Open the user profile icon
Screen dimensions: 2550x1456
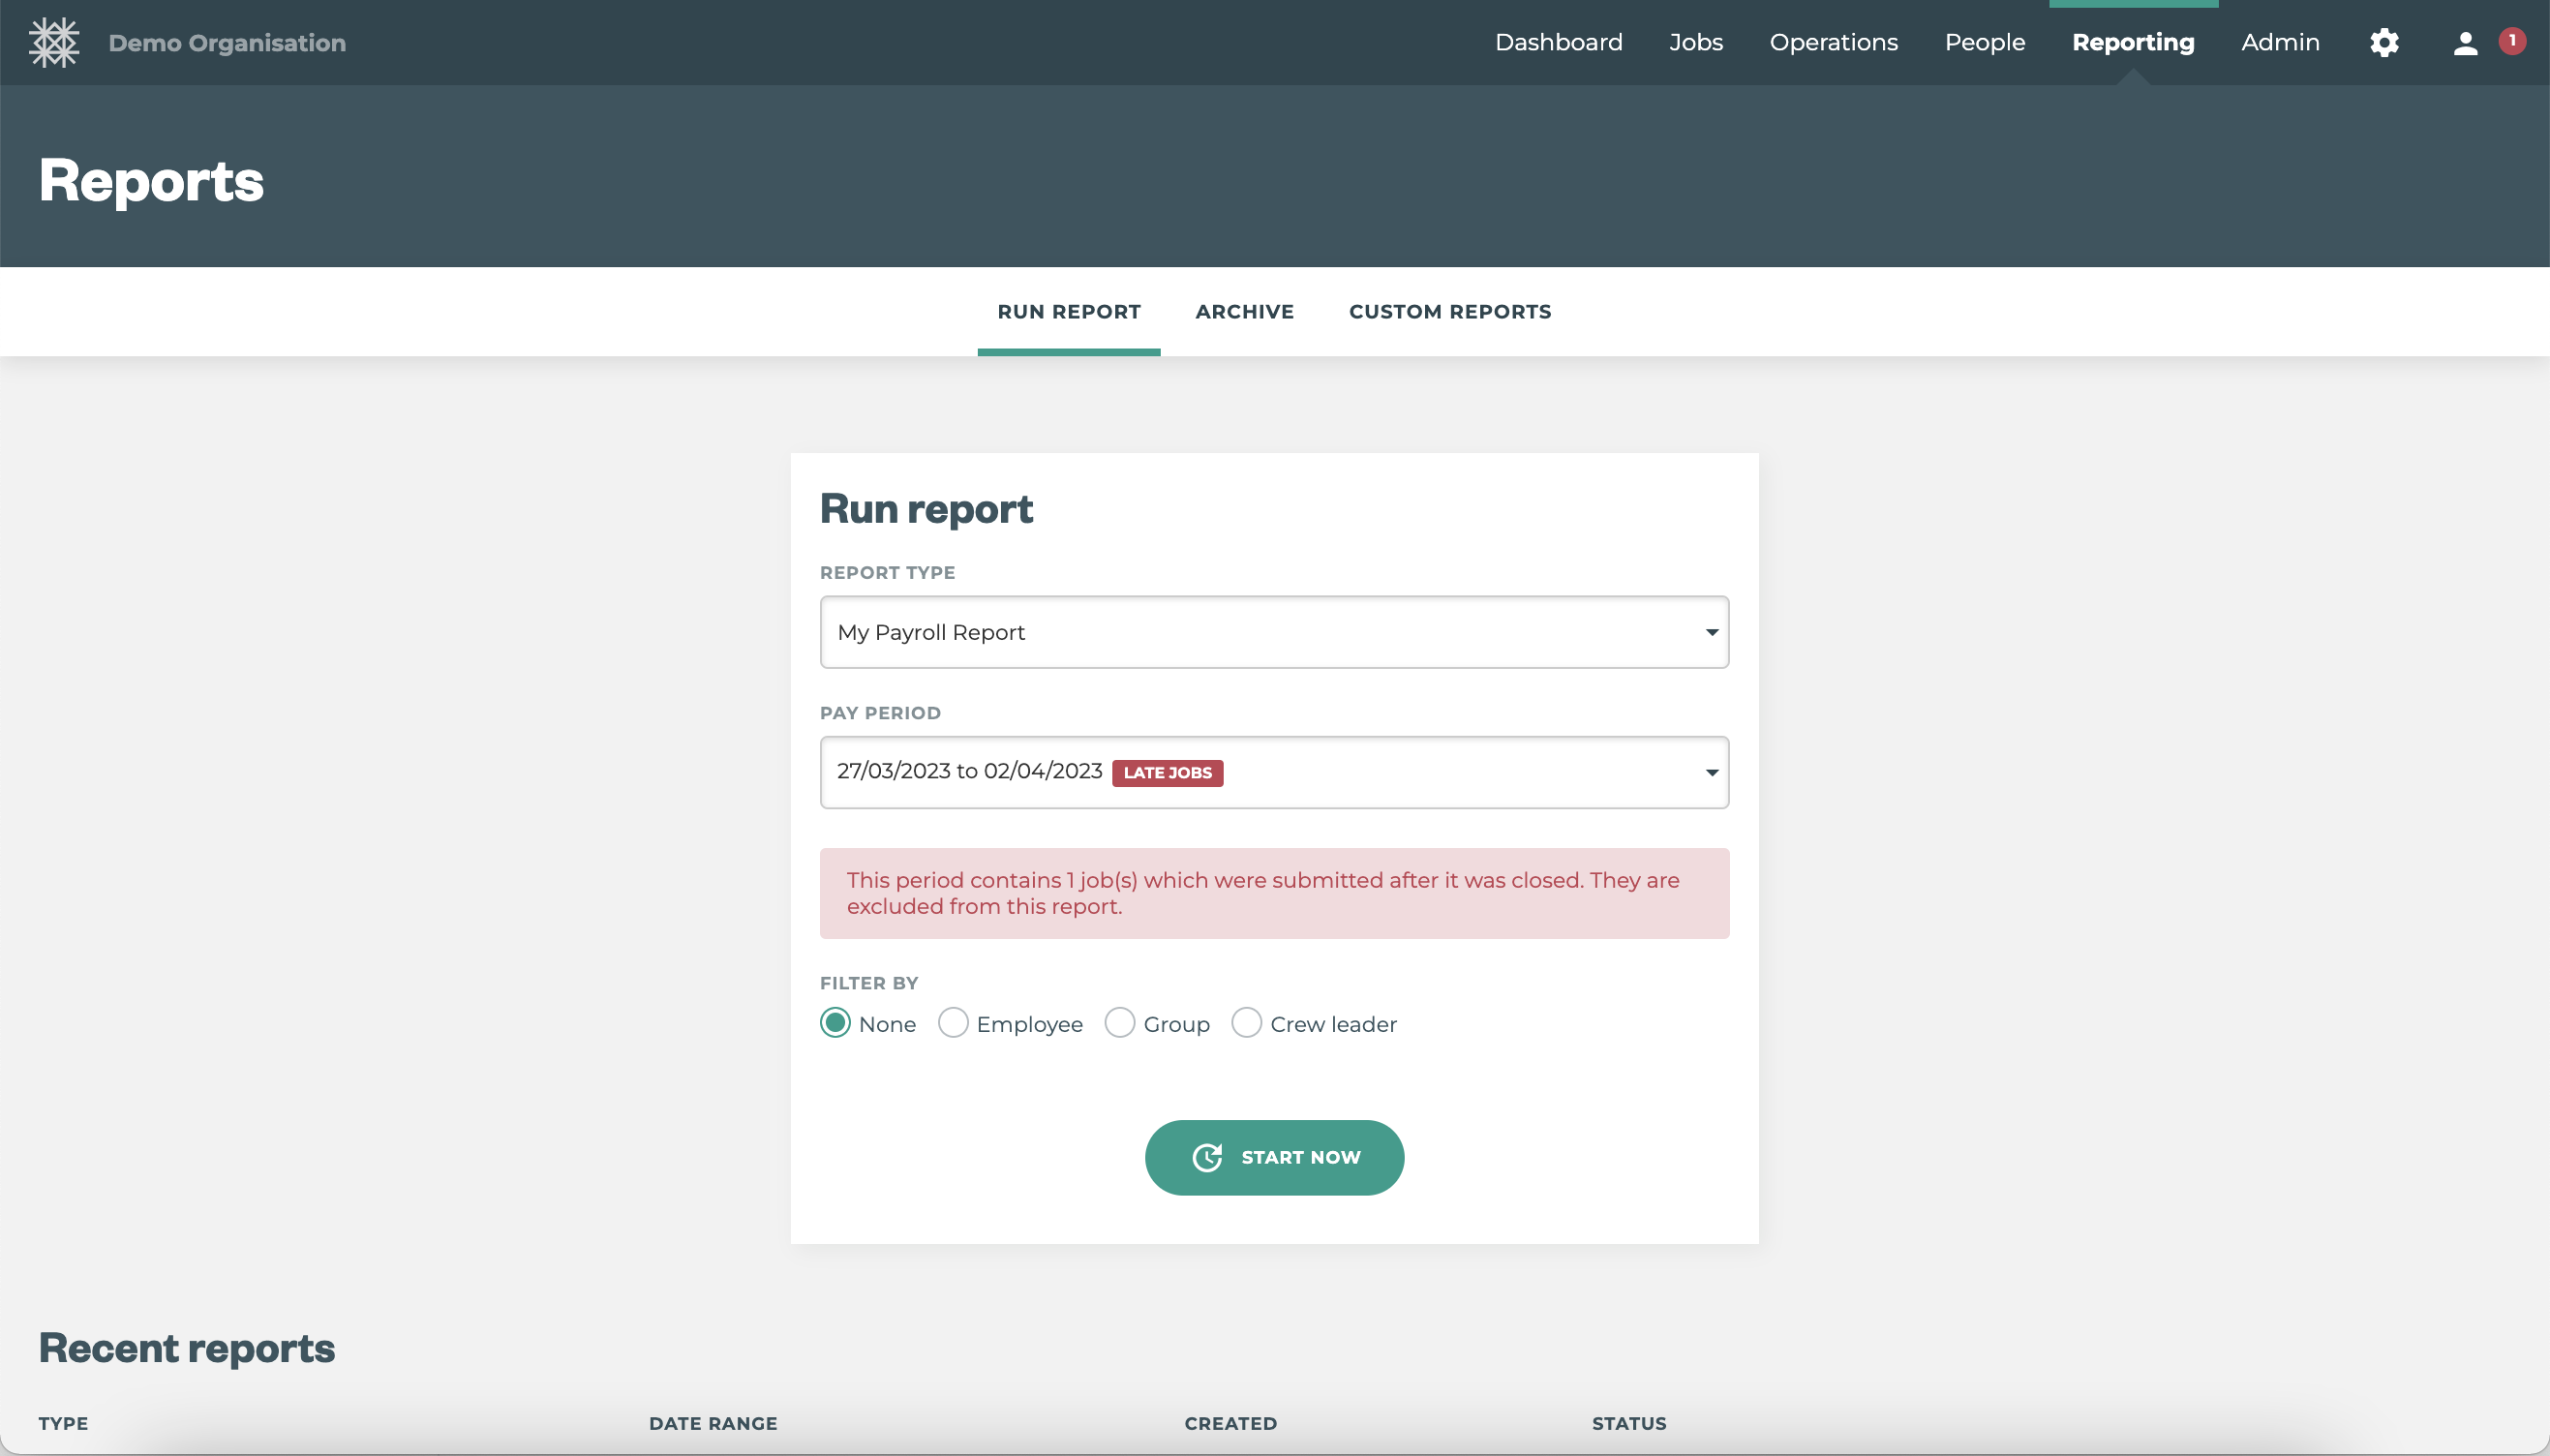2465,43
